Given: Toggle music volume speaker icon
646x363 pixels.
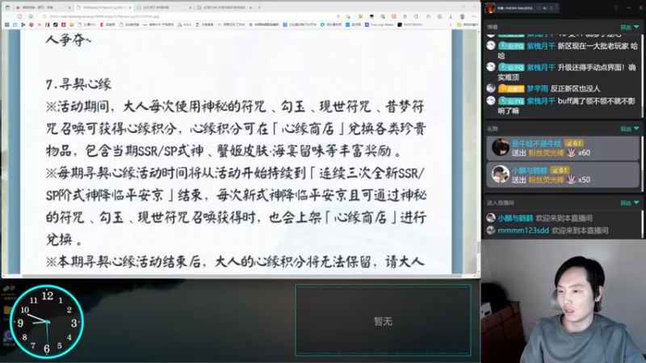Looking at the screenshot, I should [544, 8].
